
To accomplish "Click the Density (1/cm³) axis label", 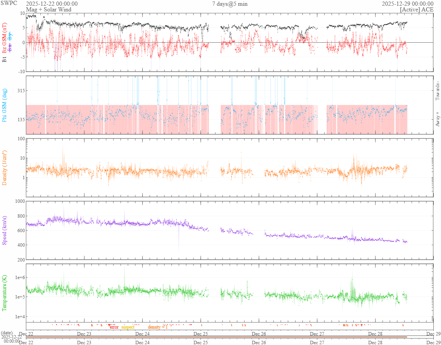I will click(x=5, y=167).
